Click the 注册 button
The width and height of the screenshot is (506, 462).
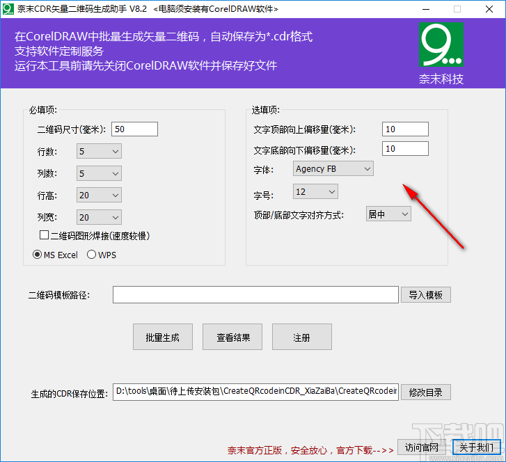click(302, 337)
